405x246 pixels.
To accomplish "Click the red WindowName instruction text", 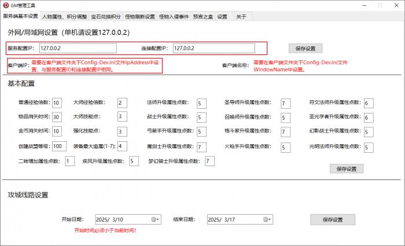I will (300, 66).
